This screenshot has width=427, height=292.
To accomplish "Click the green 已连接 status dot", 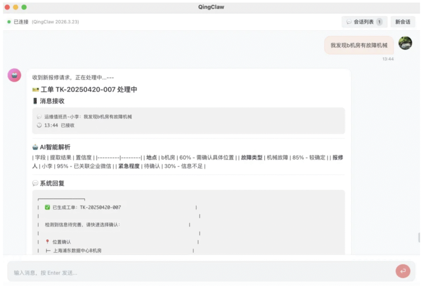I will (x=9, y=22).
